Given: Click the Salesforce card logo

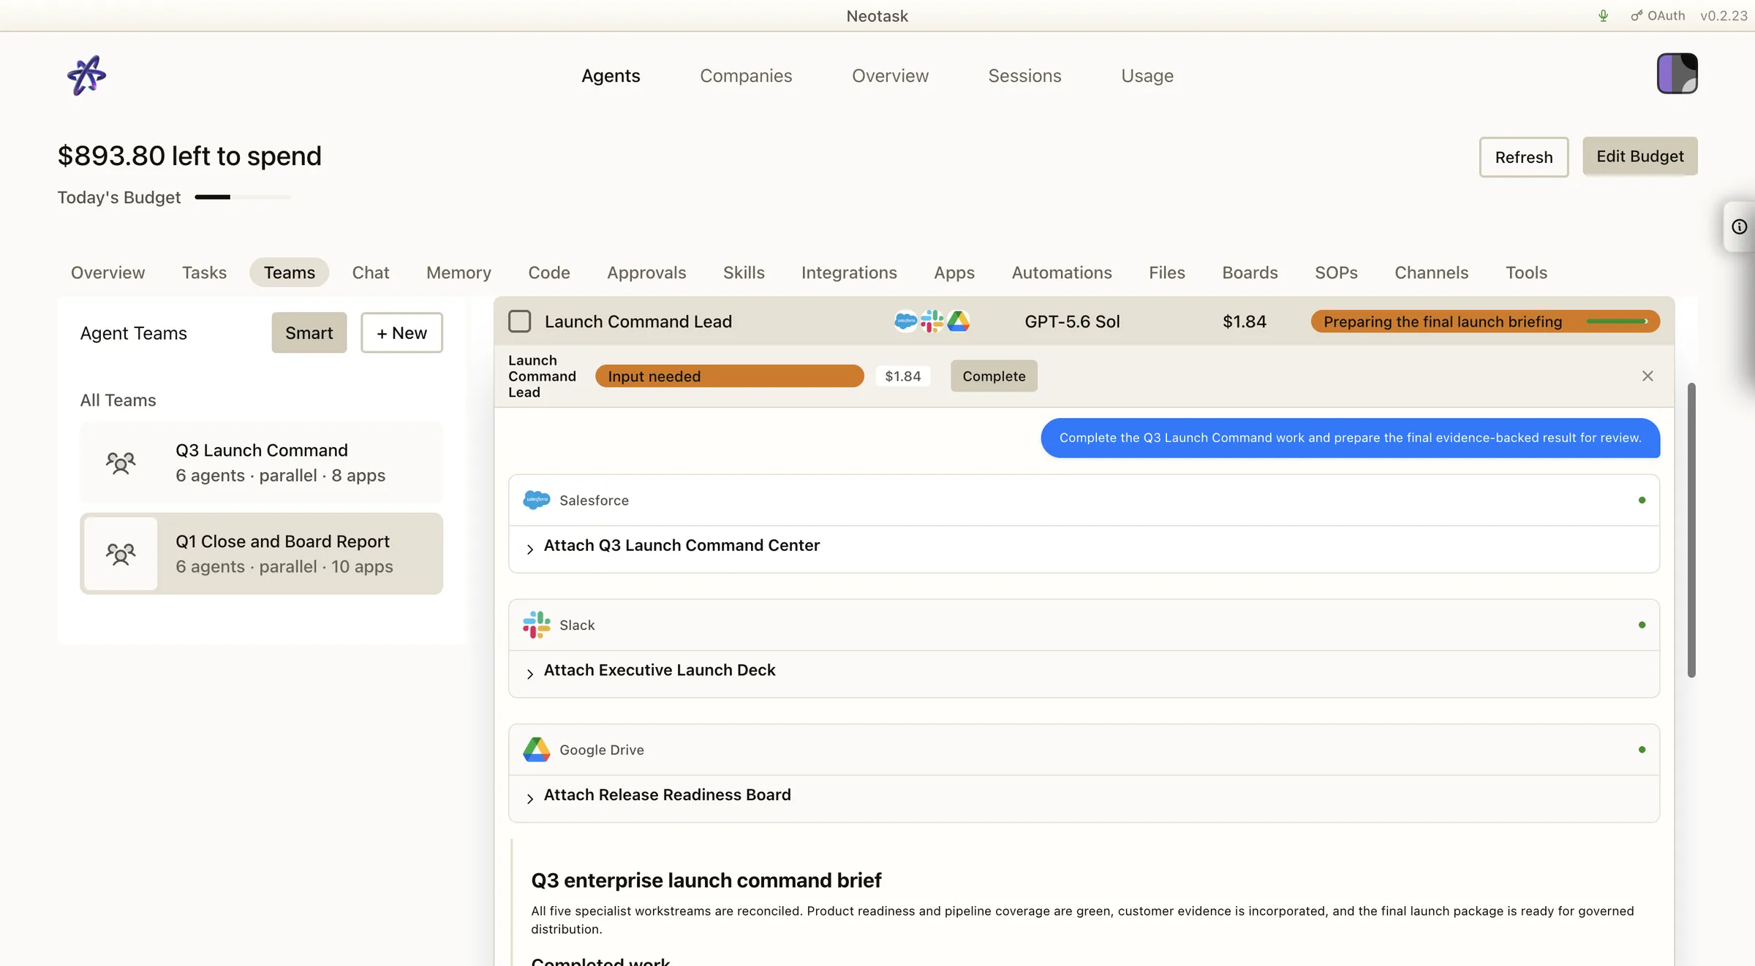Looking at the screenshot, I should click(536, 500).
